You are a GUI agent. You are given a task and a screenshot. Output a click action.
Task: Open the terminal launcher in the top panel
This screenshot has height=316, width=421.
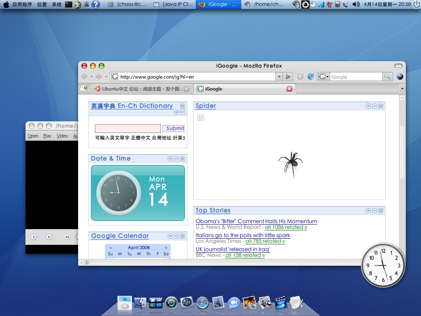pos(69,4)
